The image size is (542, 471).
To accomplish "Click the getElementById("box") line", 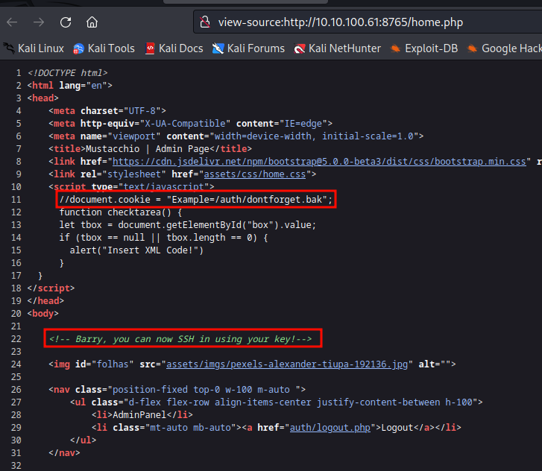I will tap(188, 225).
